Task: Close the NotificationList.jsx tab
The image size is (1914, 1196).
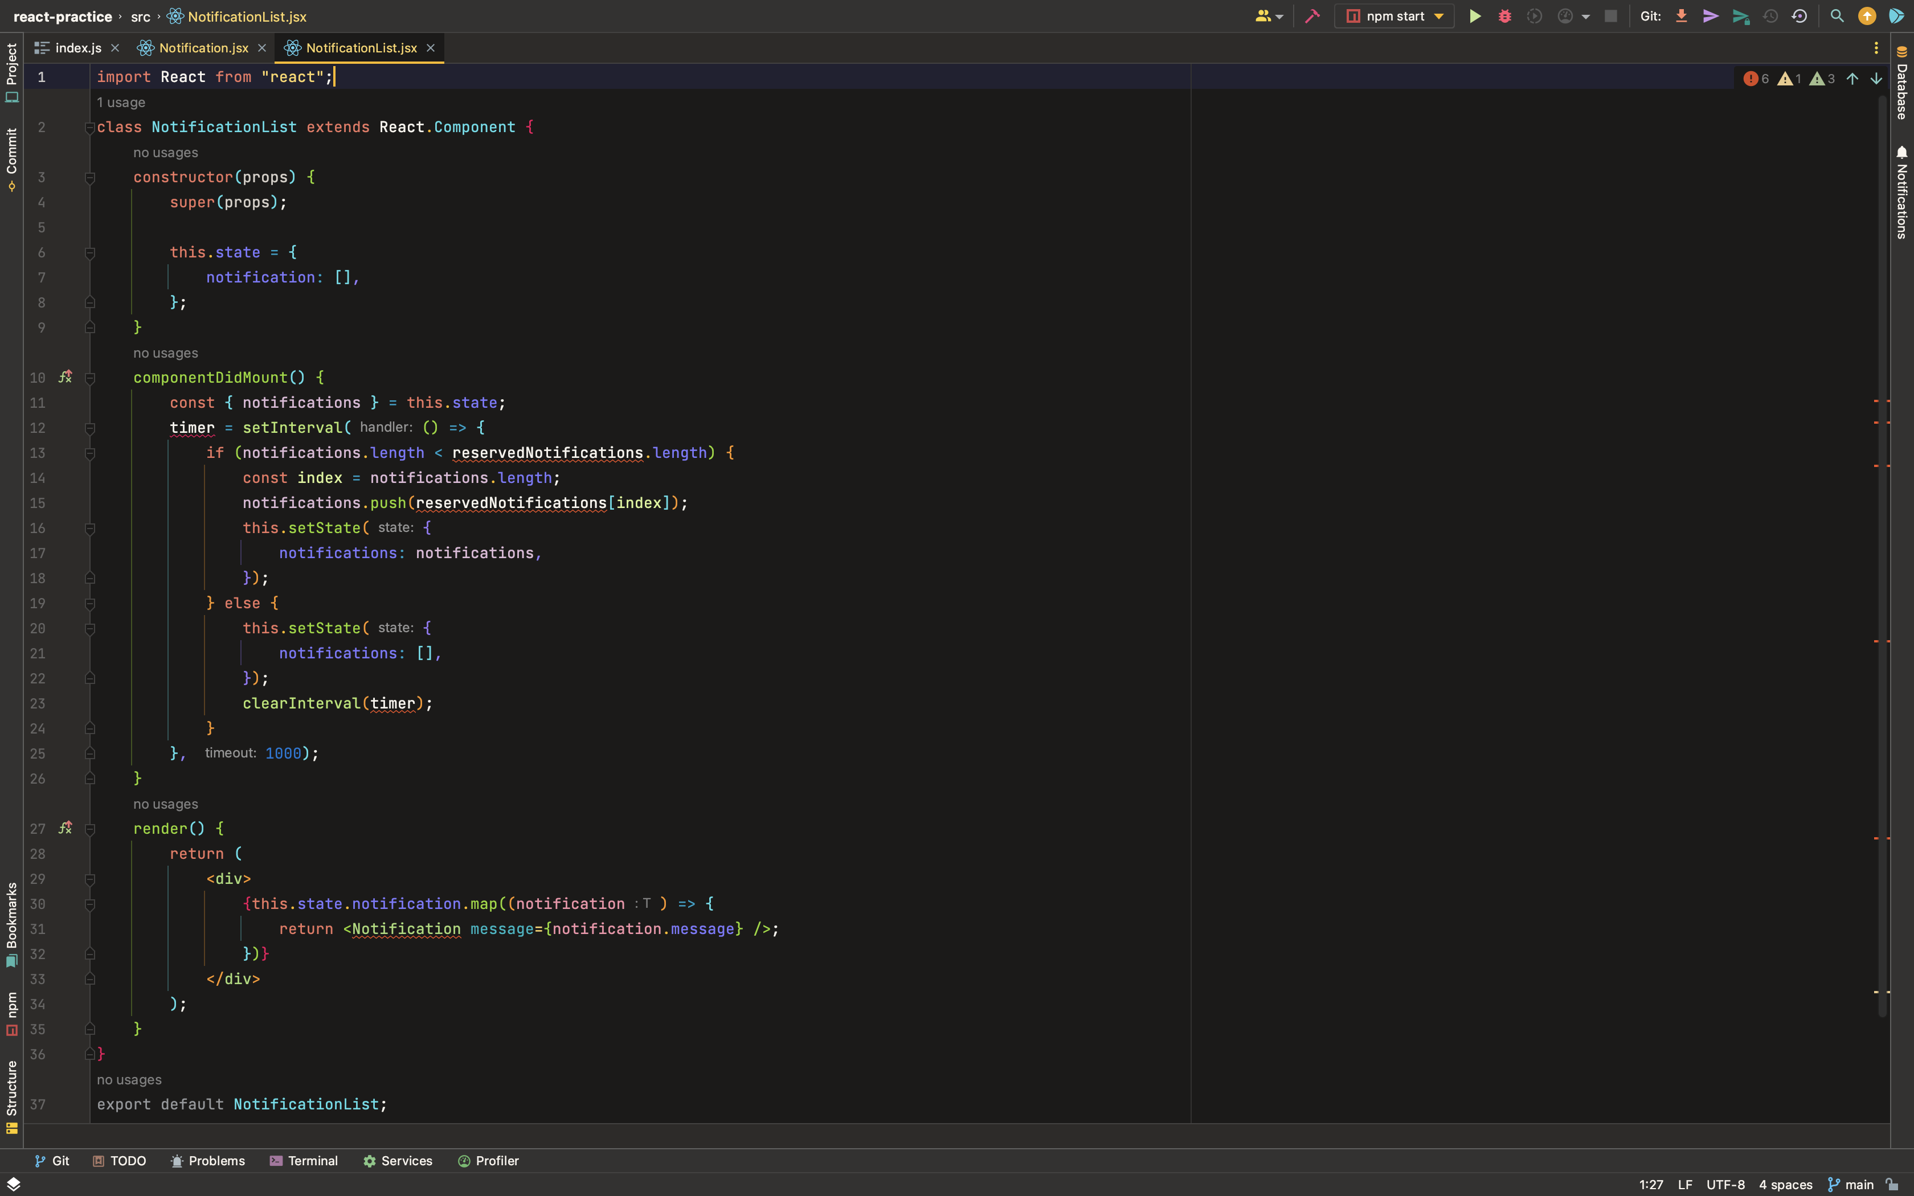Action: coord(431,48)
